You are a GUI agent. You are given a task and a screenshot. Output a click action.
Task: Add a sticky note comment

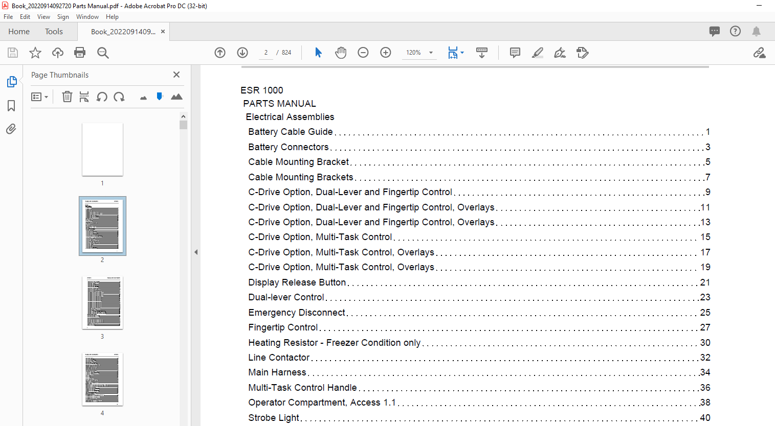pos(515,53)
